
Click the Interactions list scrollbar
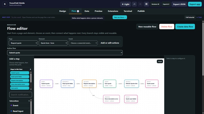31,107
